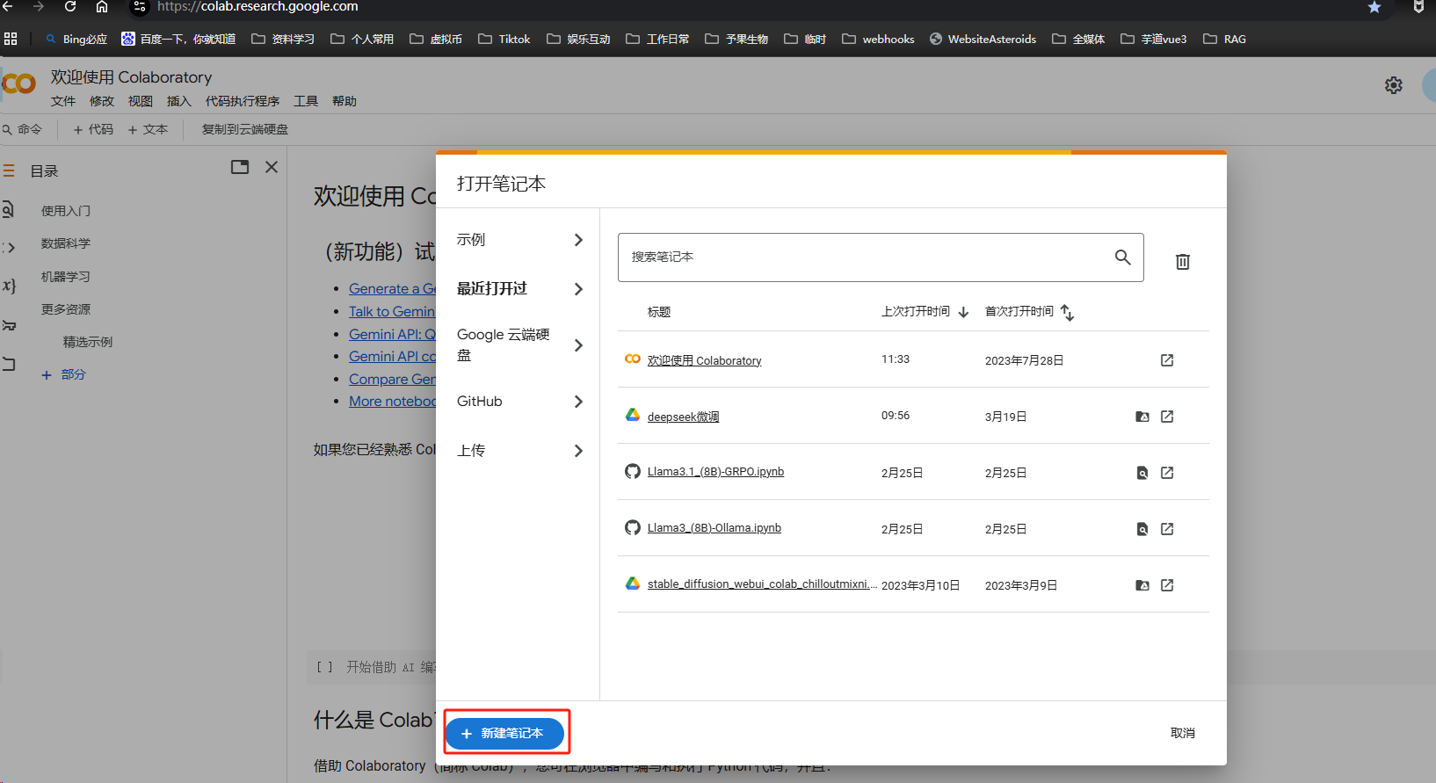This screenshot has height=783, width=1436.
Task: Open the variables {x} sidebar icon
Action: tap(9, 285)
